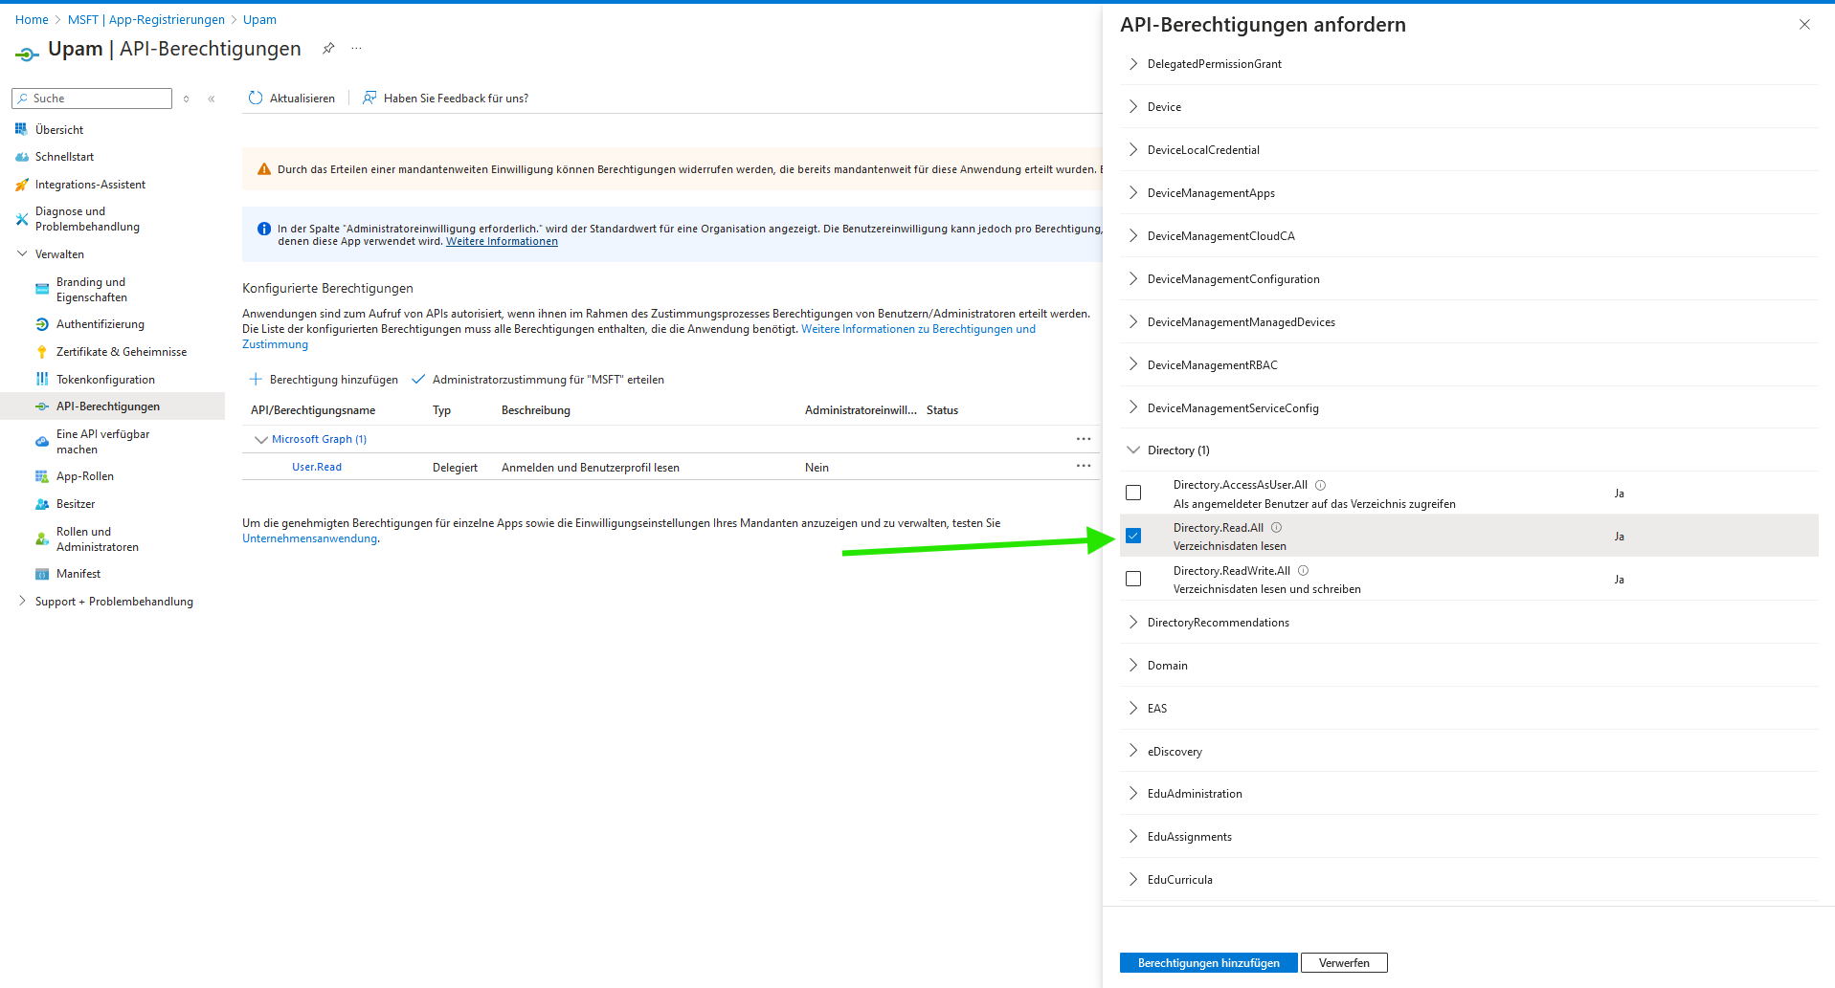Click info icon beside Directory.Read.All
This screenshot has width=1835, height=988.
pyautogui.click(x=1276, y=528)
